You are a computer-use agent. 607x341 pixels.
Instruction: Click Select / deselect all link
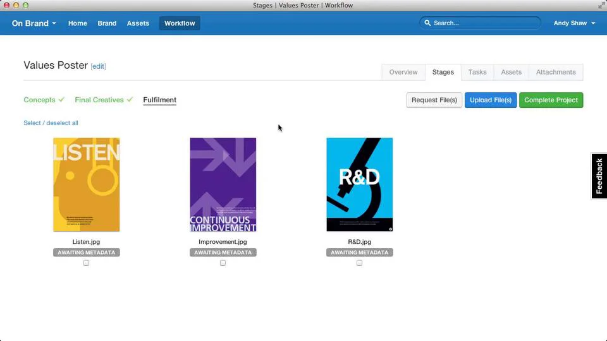(x=51, y=123)
